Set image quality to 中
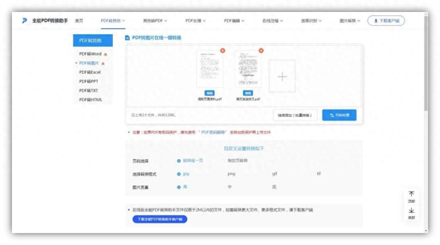Viewport: 440px width, 245px height. (223, 187)
